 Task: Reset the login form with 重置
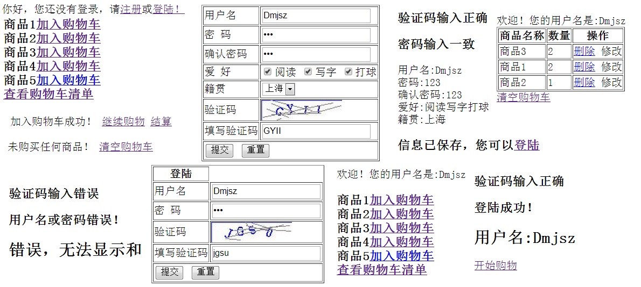pyautogui.click(x=205, y=272)
